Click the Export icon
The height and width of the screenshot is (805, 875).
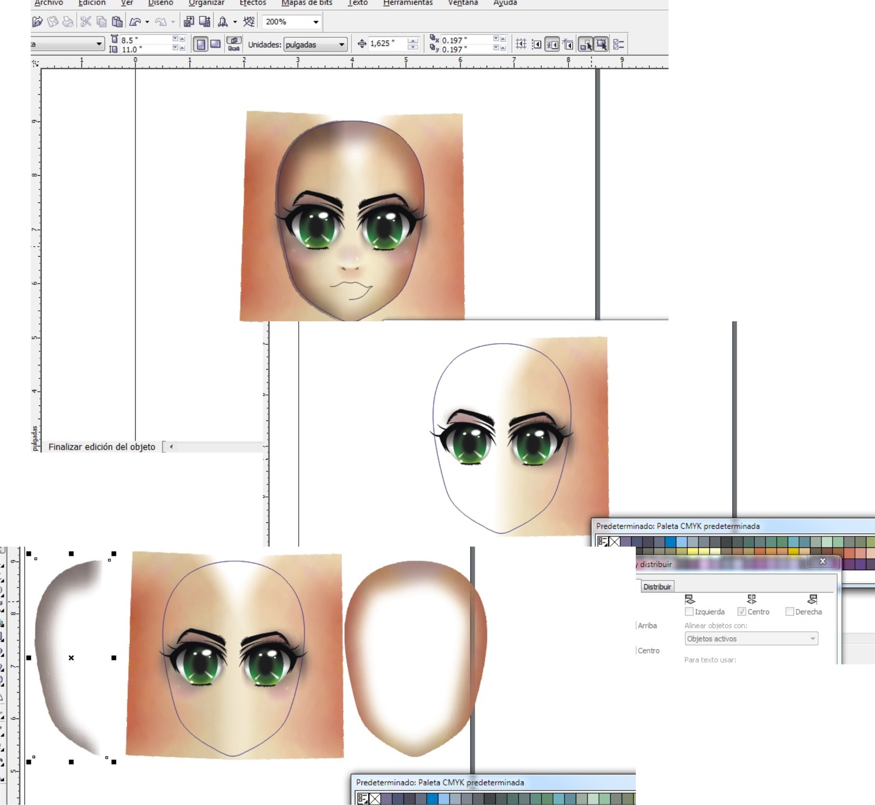pyautogui.click(x=205, y=21)
